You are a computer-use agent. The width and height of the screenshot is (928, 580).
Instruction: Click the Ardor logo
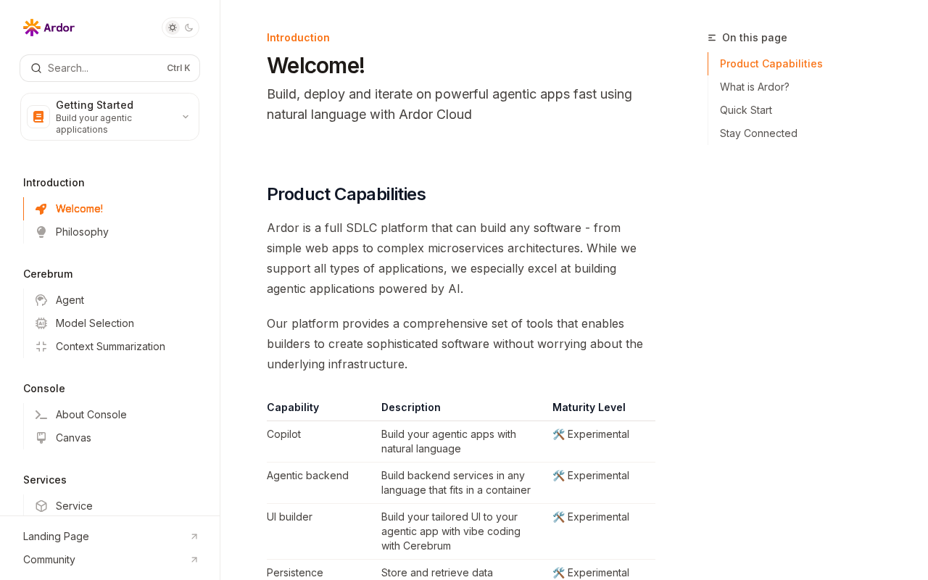(x=49, y=28)
